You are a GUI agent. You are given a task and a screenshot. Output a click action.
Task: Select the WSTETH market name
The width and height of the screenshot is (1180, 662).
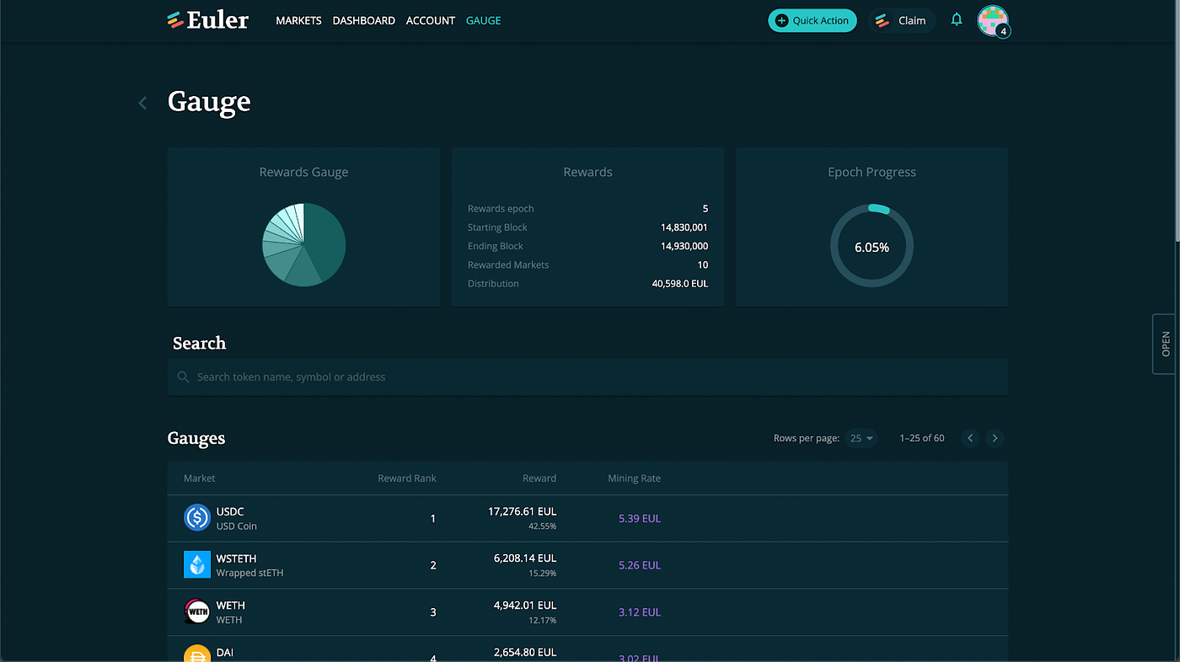[237, 558]
